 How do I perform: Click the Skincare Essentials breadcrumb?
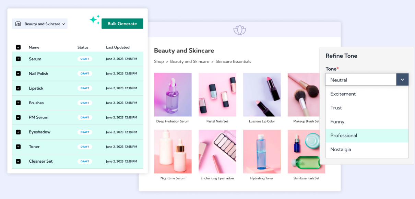pos(233,61)
